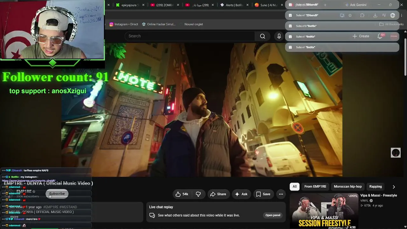Open new browser tab with plus
This screenshot has width=407, height=229.
click(325, 5)
